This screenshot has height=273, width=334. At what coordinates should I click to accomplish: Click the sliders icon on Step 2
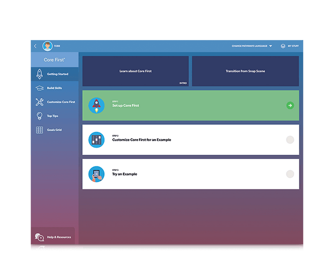tap(97, 140)
